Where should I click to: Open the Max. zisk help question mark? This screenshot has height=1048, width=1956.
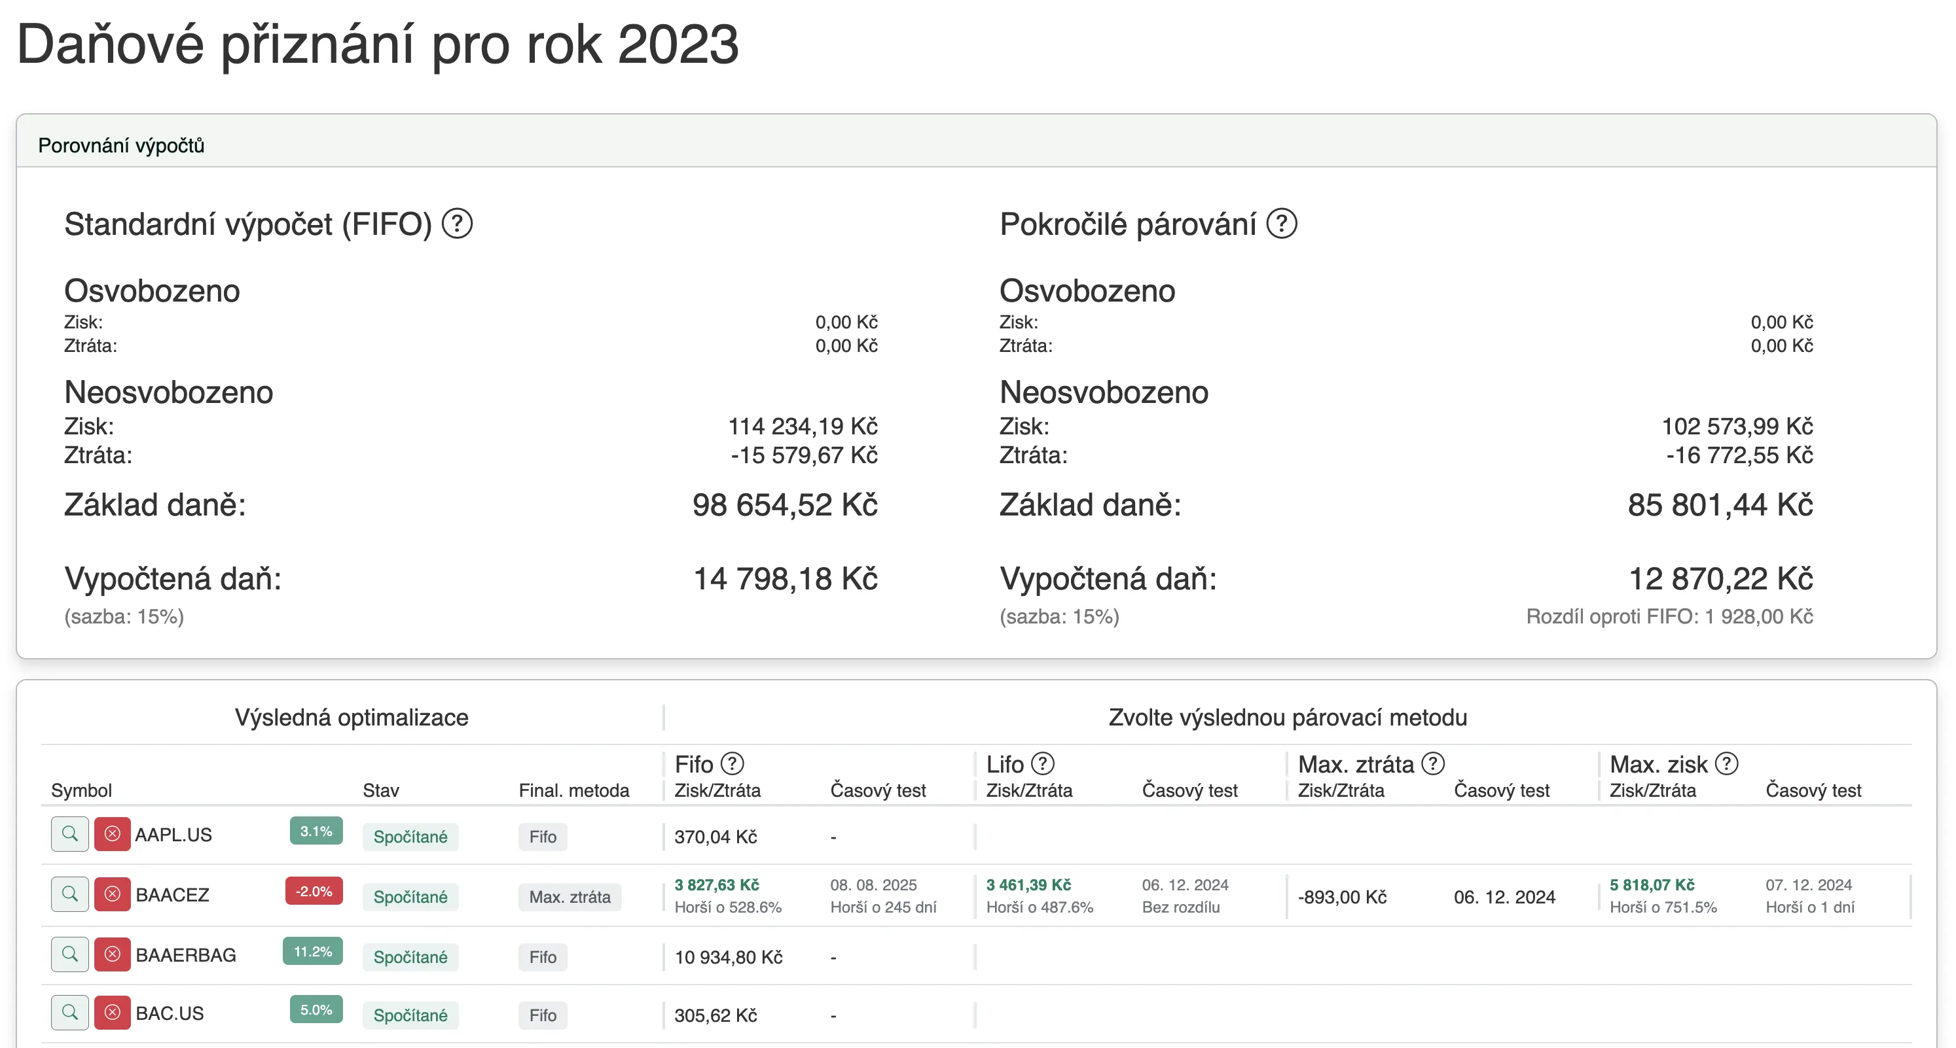[x=1727, y=763]
